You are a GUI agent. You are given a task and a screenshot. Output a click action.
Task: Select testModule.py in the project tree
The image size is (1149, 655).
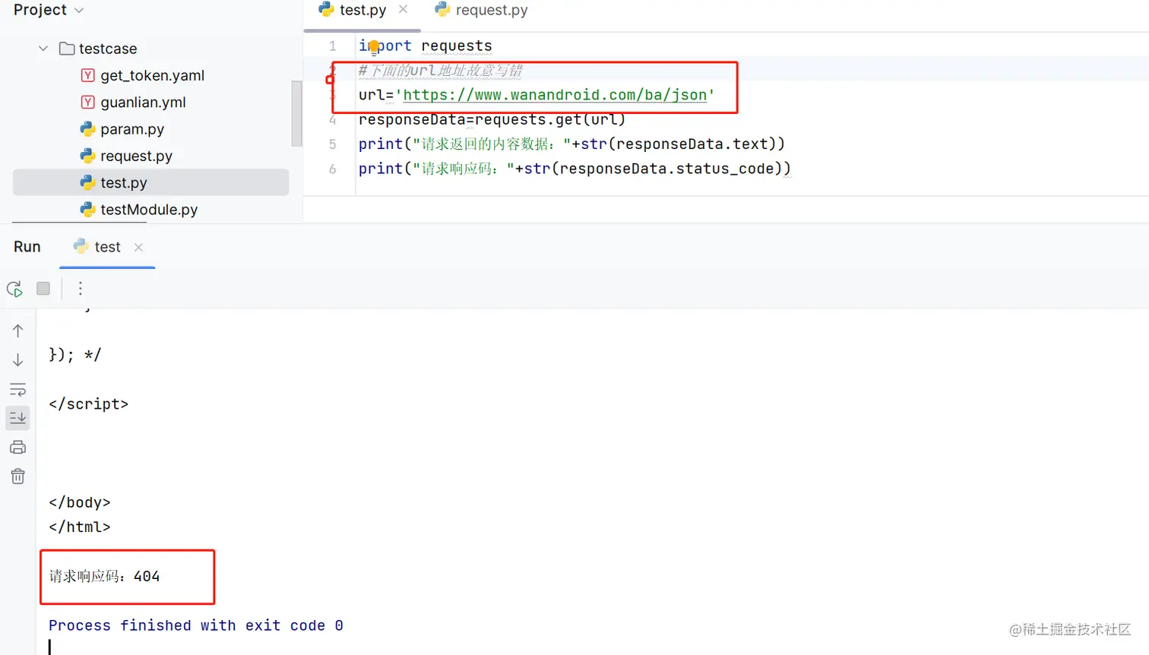[149, 210]
